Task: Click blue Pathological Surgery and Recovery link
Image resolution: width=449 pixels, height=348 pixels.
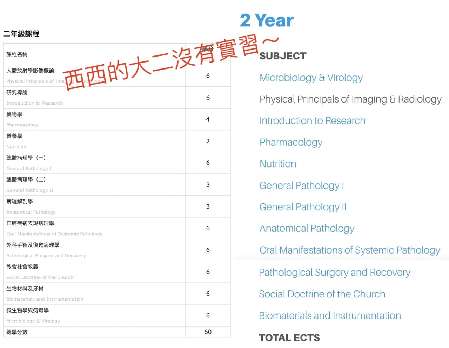Action: (x=335, y=273)
